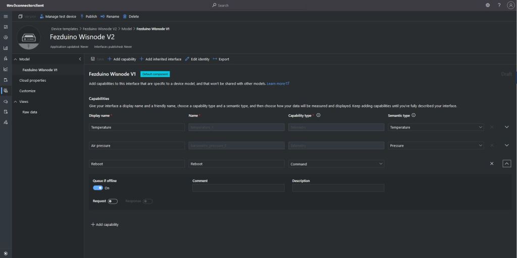
Task: Click the Capability type info icon
Action: [x=318, y=115]
